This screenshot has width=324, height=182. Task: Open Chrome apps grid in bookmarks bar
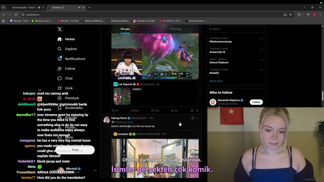tap(3, 21)
